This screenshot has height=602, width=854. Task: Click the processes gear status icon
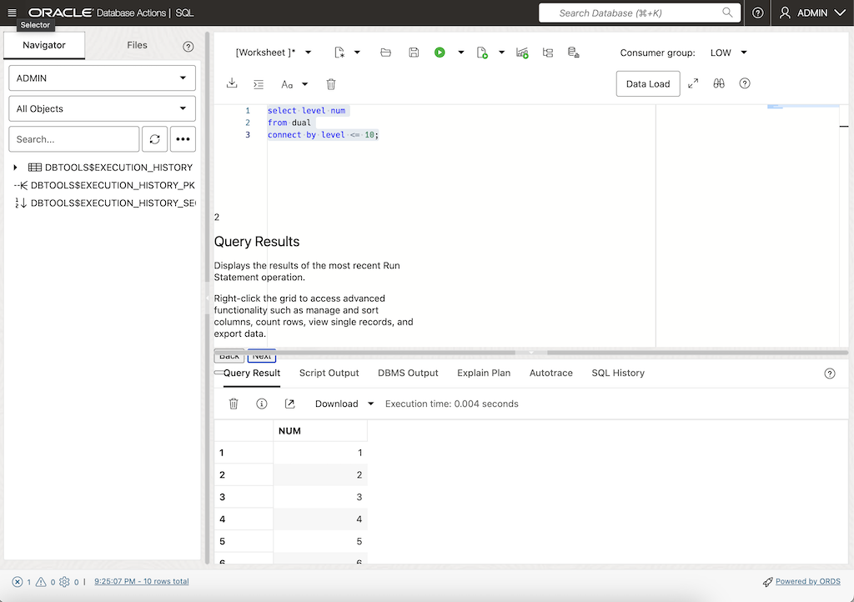pos(64,582)
